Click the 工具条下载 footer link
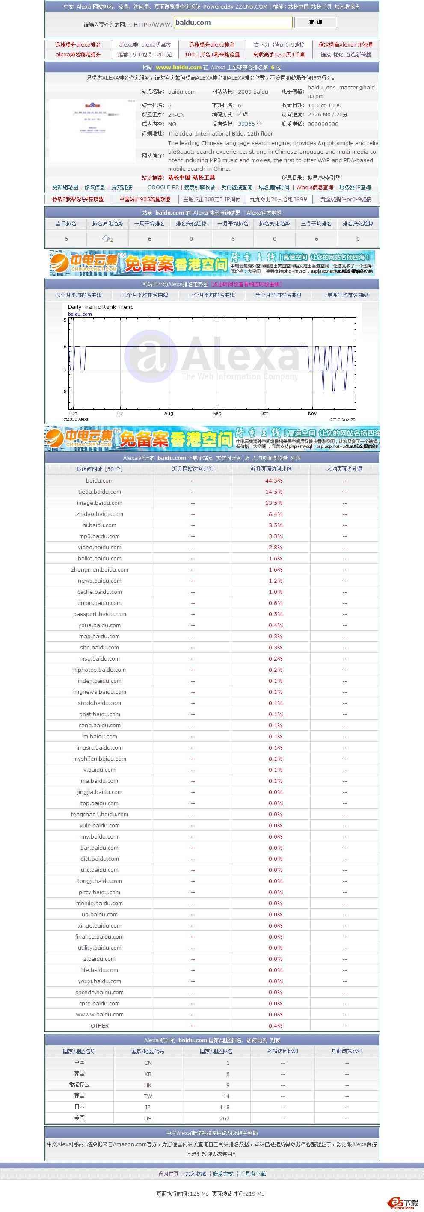Viewport: 424px width, 1212px height. click(x=253, y=1174)
